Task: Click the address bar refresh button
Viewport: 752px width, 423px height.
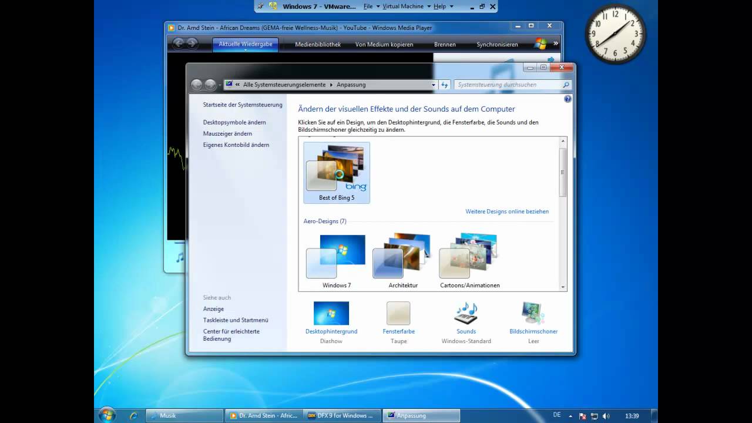Action: [x=445, y=85]
